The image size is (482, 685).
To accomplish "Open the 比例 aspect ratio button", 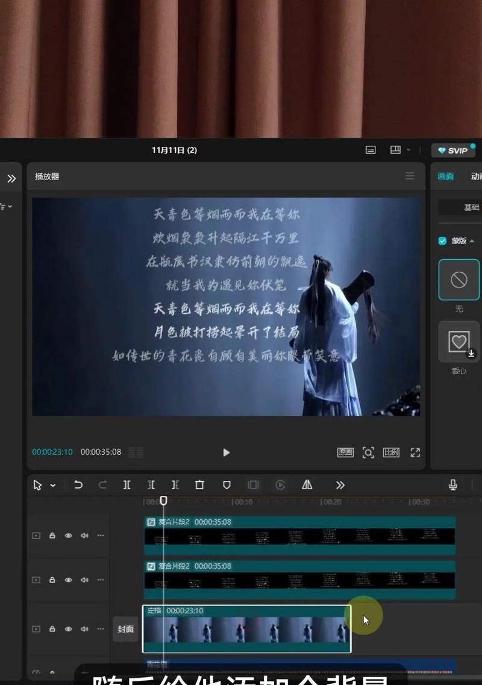I will pyautogui.click(x=391, y=452).
